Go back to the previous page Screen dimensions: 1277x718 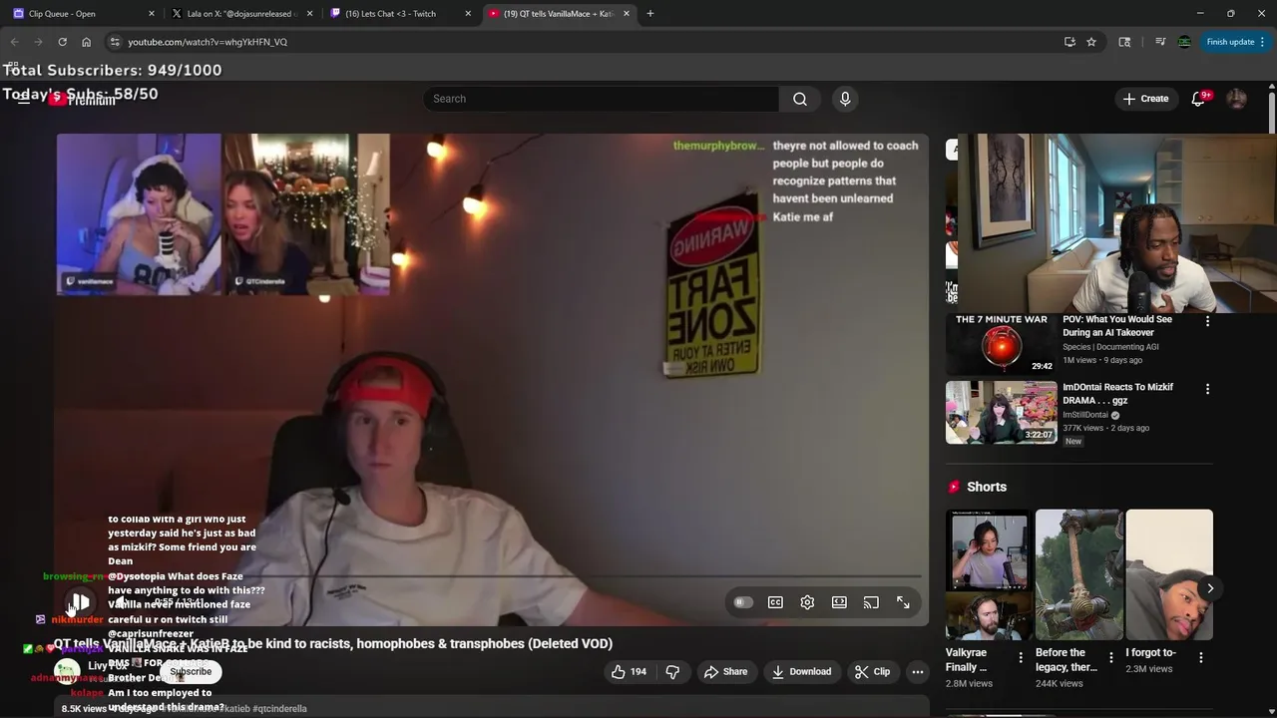14,42
